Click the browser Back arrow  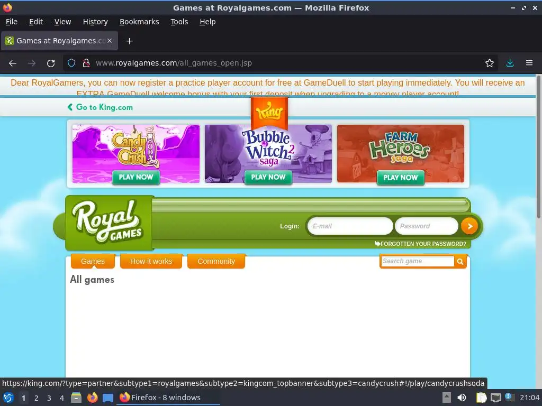click(13, 63)
